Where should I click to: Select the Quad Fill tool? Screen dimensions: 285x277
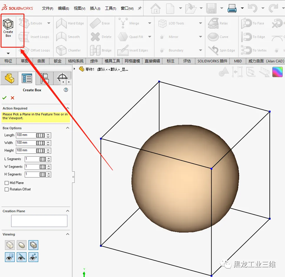(x=131, y=37)
